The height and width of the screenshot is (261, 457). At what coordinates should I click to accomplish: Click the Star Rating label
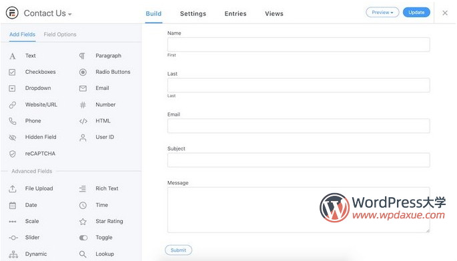click(x=109, y=222)
